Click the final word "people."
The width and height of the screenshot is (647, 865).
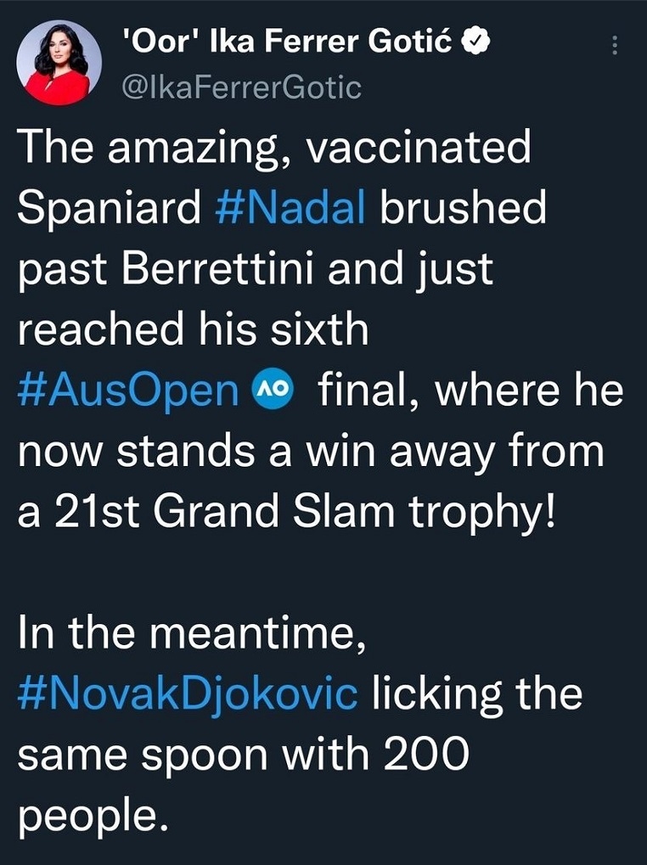pyautogui.click(x=88, y=817)
